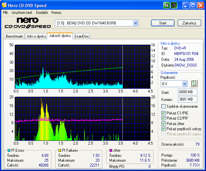Click the yellow PI Failures color swatch
Image resolution: width=206 pixels, height=171 pixels.
pos(60,150)
